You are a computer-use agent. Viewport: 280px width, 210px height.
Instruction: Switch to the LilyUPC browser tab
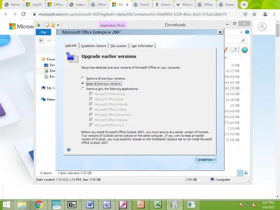pyautogui.click(x=35, y=5)
